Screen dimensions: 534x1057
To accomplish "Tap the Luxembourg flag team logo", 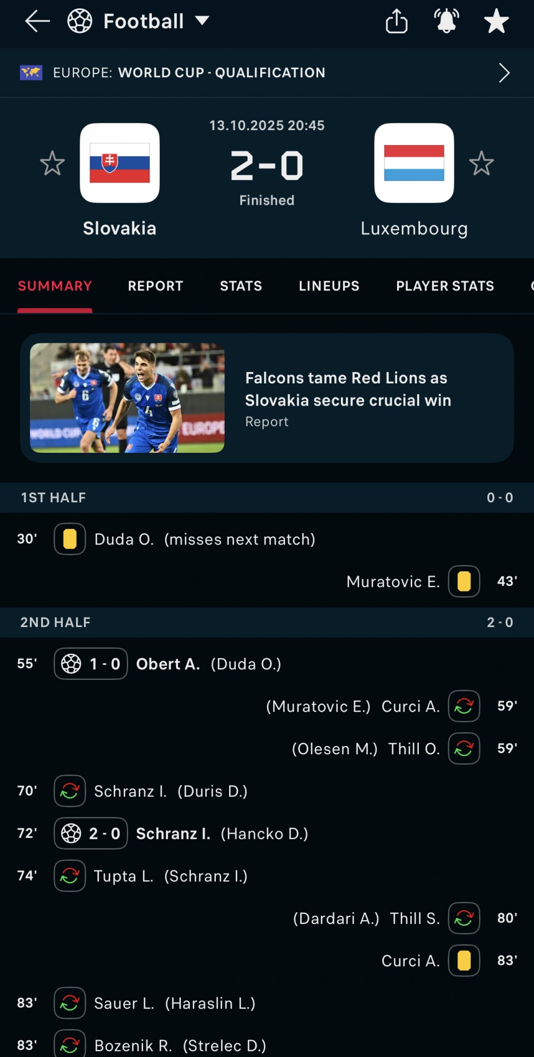I will 414,163.
